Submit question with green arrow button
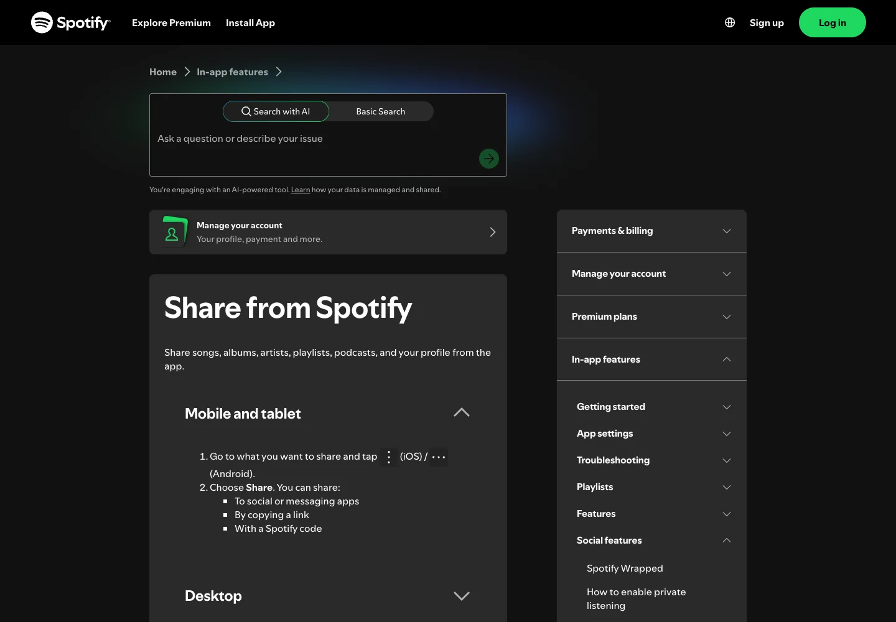 point(489,159)
